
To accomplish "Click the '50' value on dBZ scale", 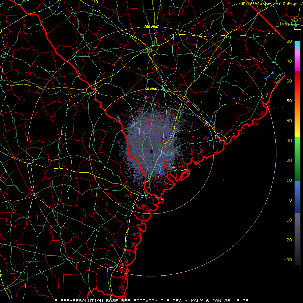I will tap(289, 101).
